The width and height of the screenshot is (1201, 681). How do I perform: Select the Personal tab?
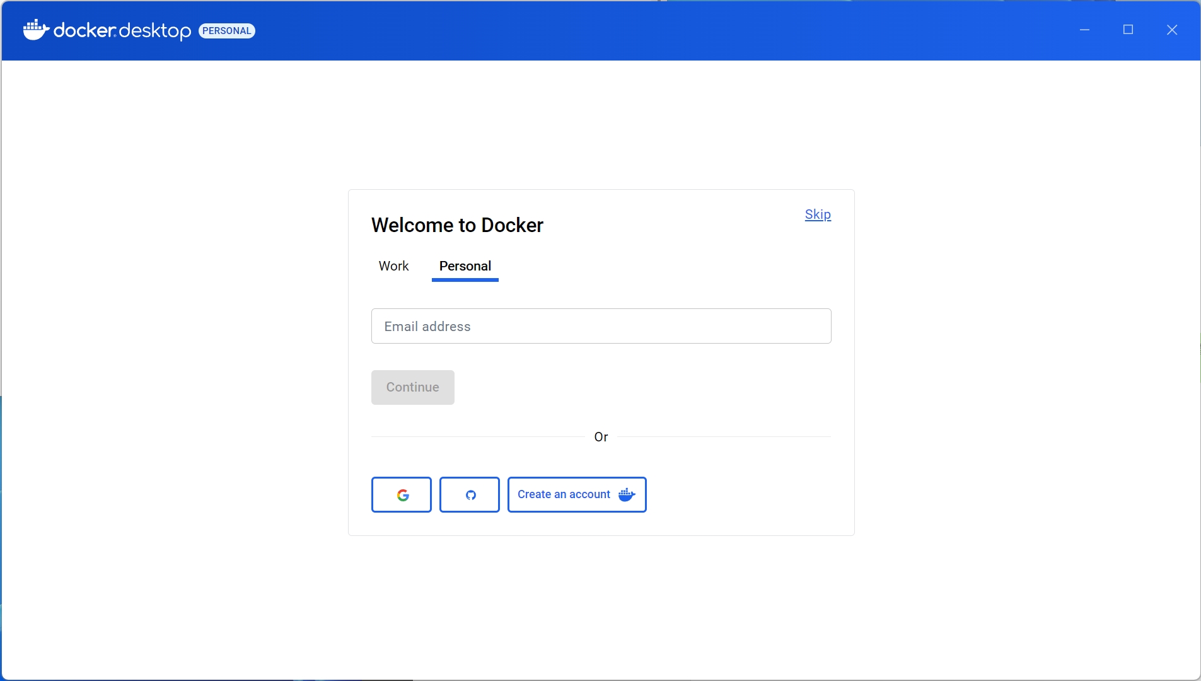[465, 266]
